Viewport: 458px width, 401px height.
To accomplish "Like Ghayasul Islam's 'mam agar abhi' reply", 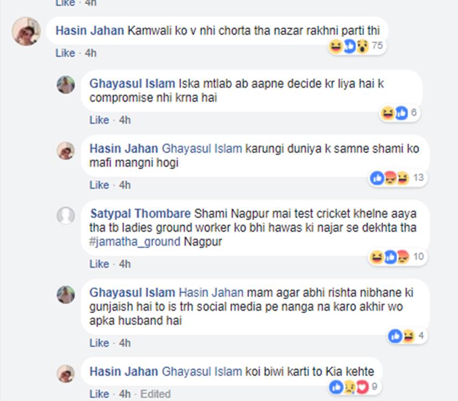I will (x=99, y=343).
